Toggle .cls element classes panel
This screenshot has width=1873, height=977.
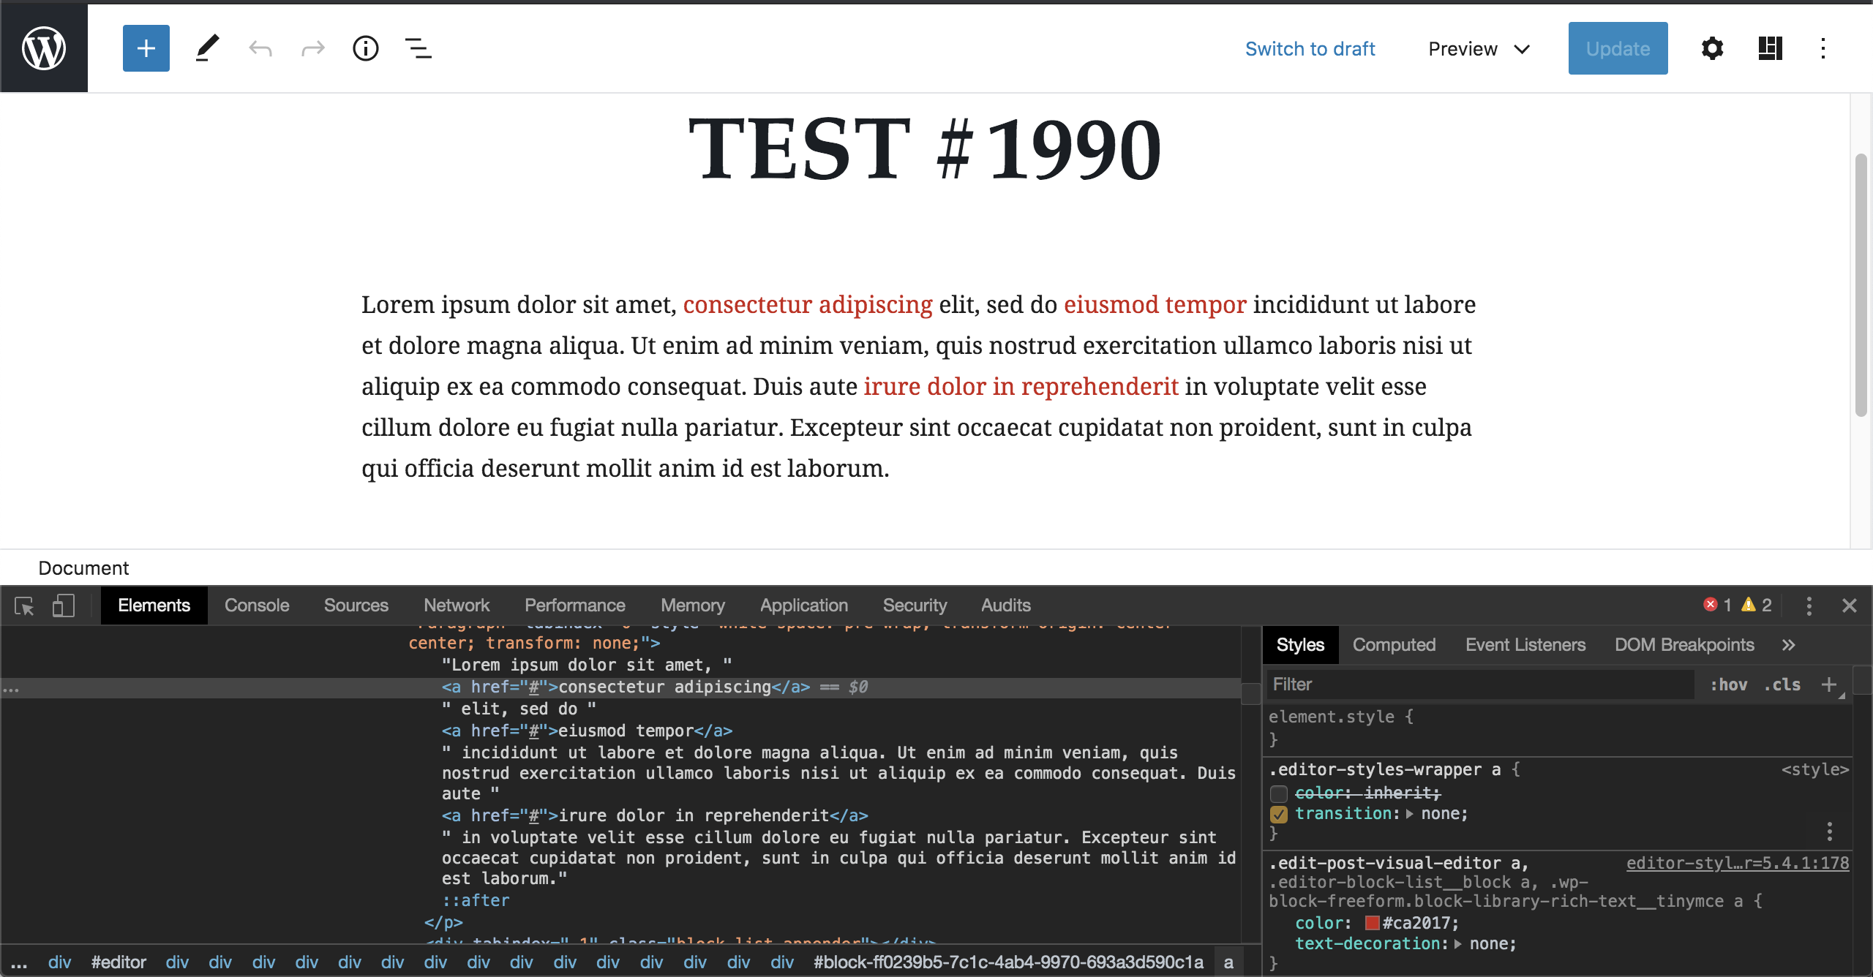[x=1782, y=684]
